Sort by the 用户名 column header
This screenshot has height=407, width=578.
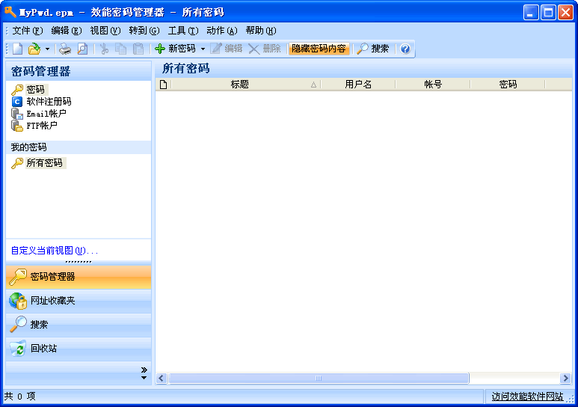[x=358, y=85]
